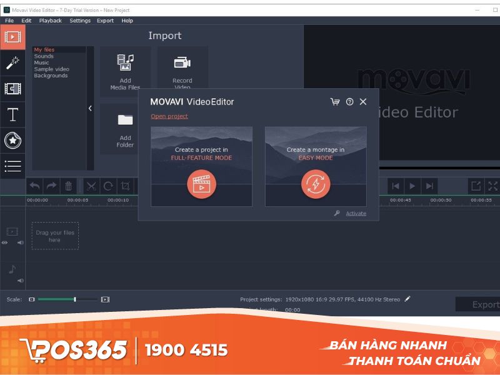Open help question mark in dialog
Screen dimensions: 500x375
[349, 102]
